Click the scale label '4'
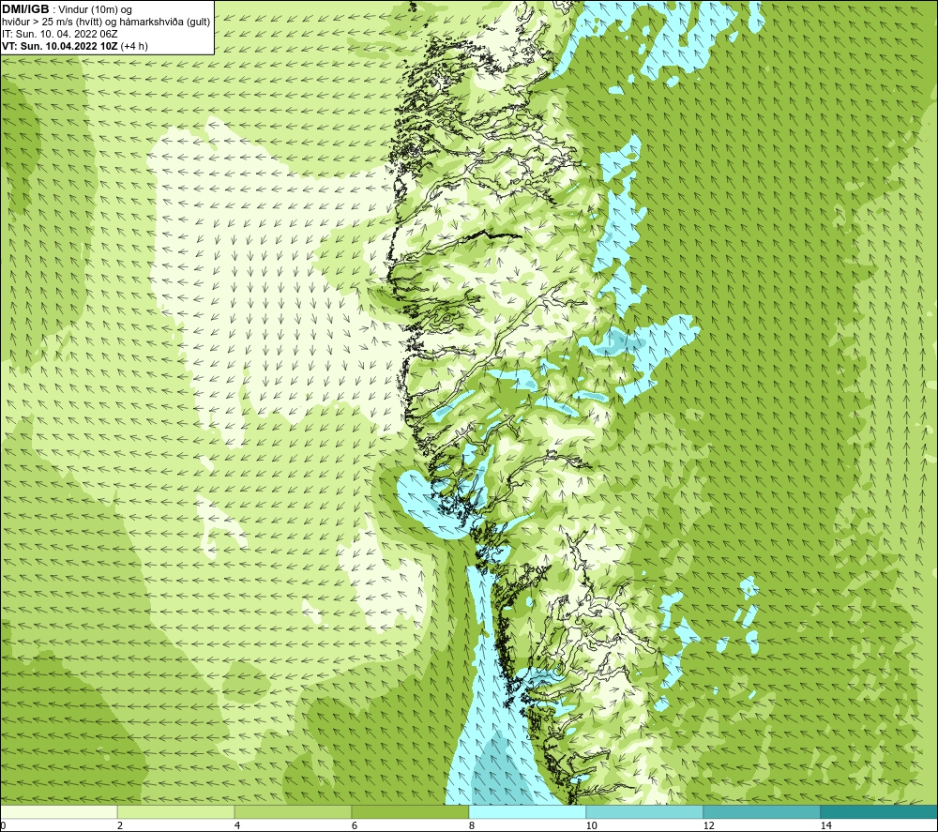 237,826
